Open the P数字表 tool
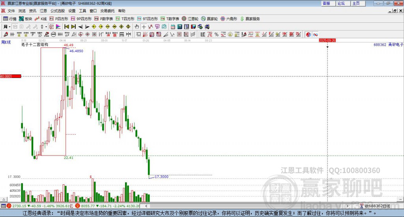The image size is (404, 217). tap(104, 19)
